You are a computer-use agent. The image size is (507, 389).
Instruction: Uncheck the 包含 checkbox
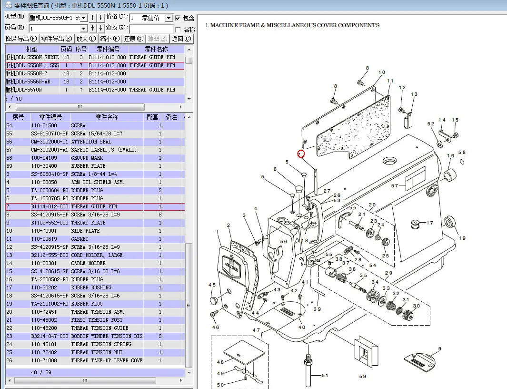(x=178, y=18)
